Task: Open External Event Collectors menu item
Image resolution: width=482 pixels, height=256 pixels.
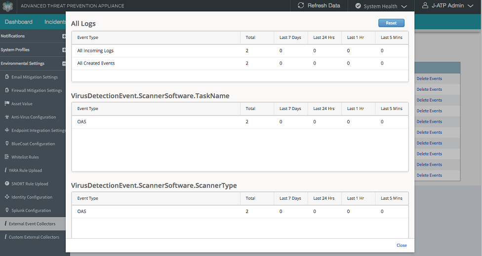Action: pos(32,224)
